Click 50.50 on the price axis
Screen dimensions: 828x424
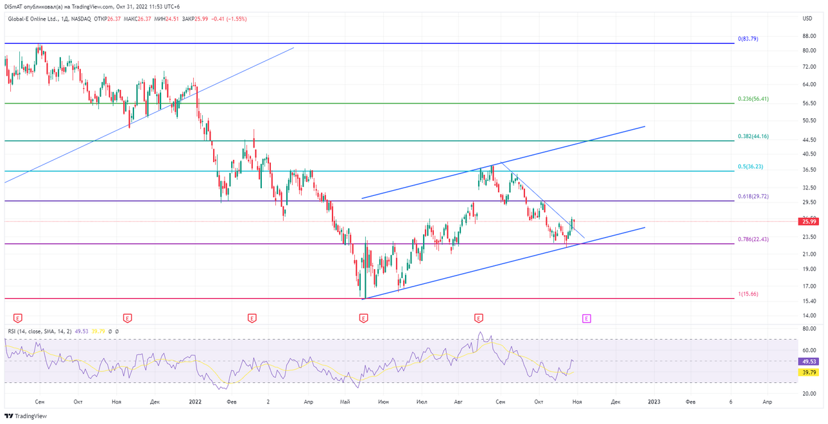coord(809,121)
